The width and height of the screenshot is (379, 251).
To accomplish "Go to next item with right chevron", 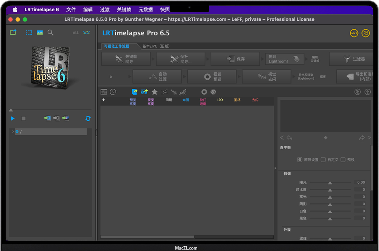I will (x=369, y=138).
